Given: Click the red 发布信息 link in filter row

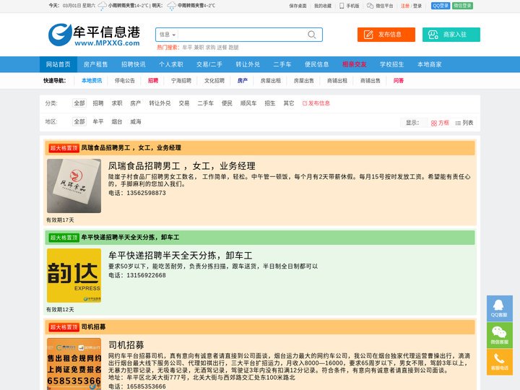Looking at the screenshot, I should click(x=316, y=103).
